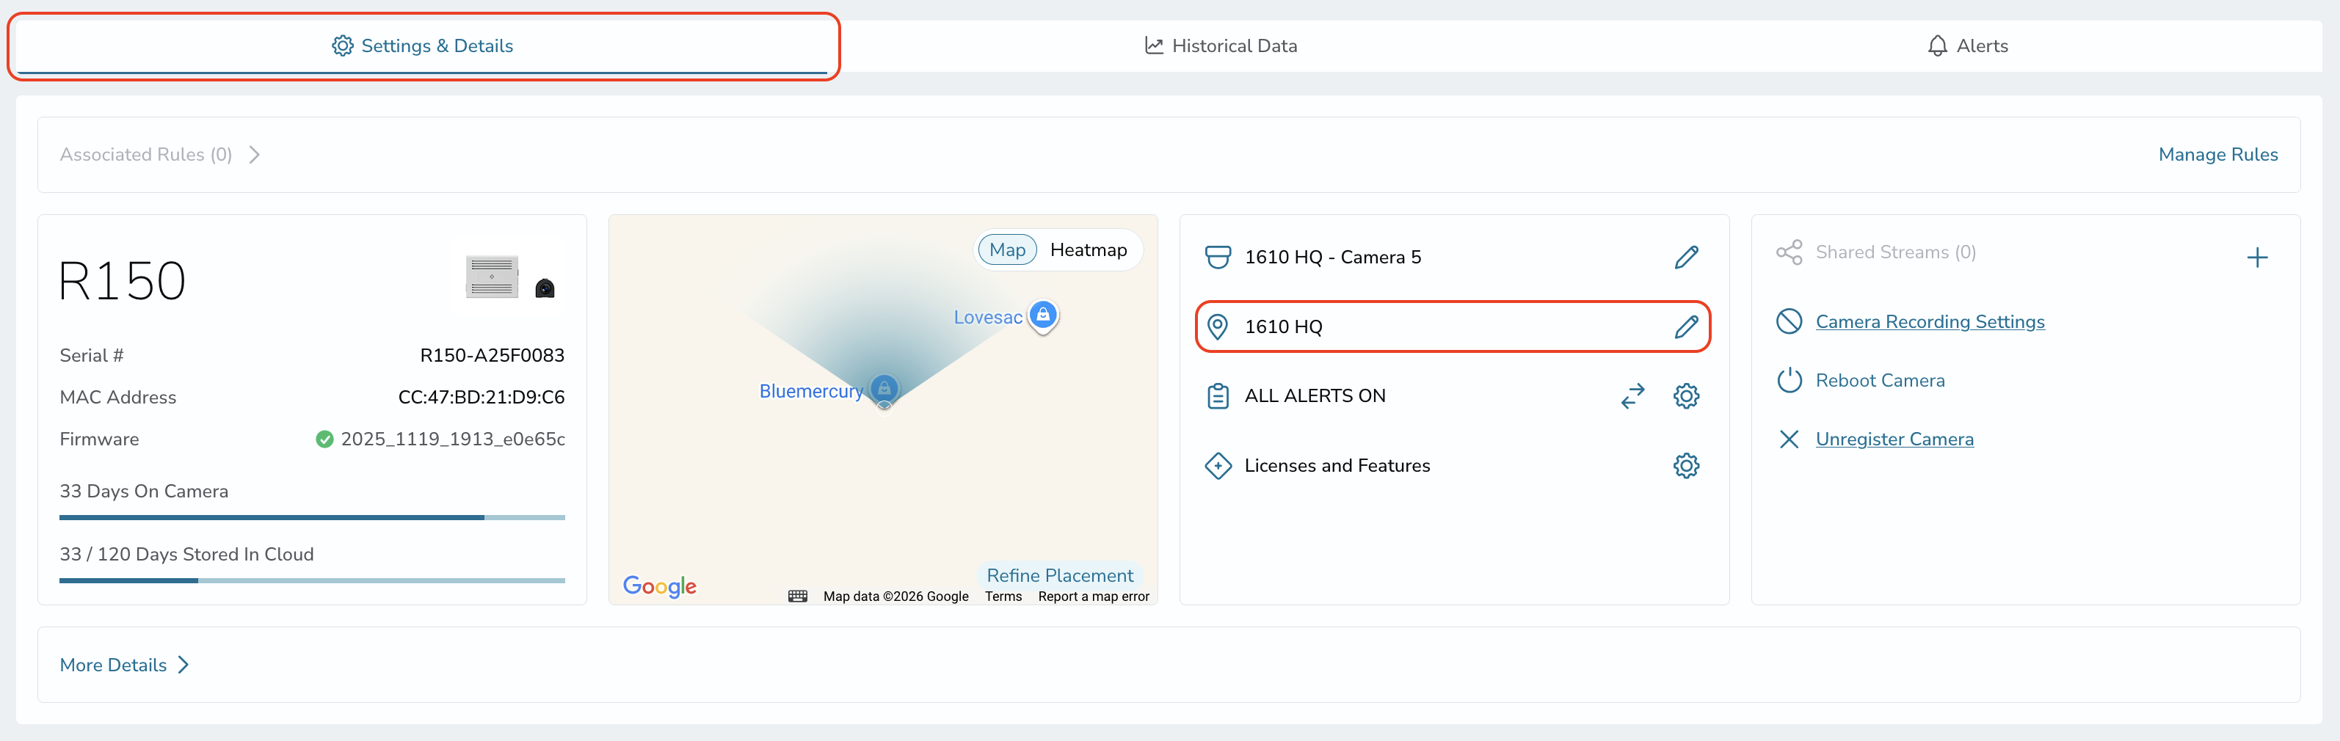Click the X icon next to Unregister Camera

point(1789,439)
